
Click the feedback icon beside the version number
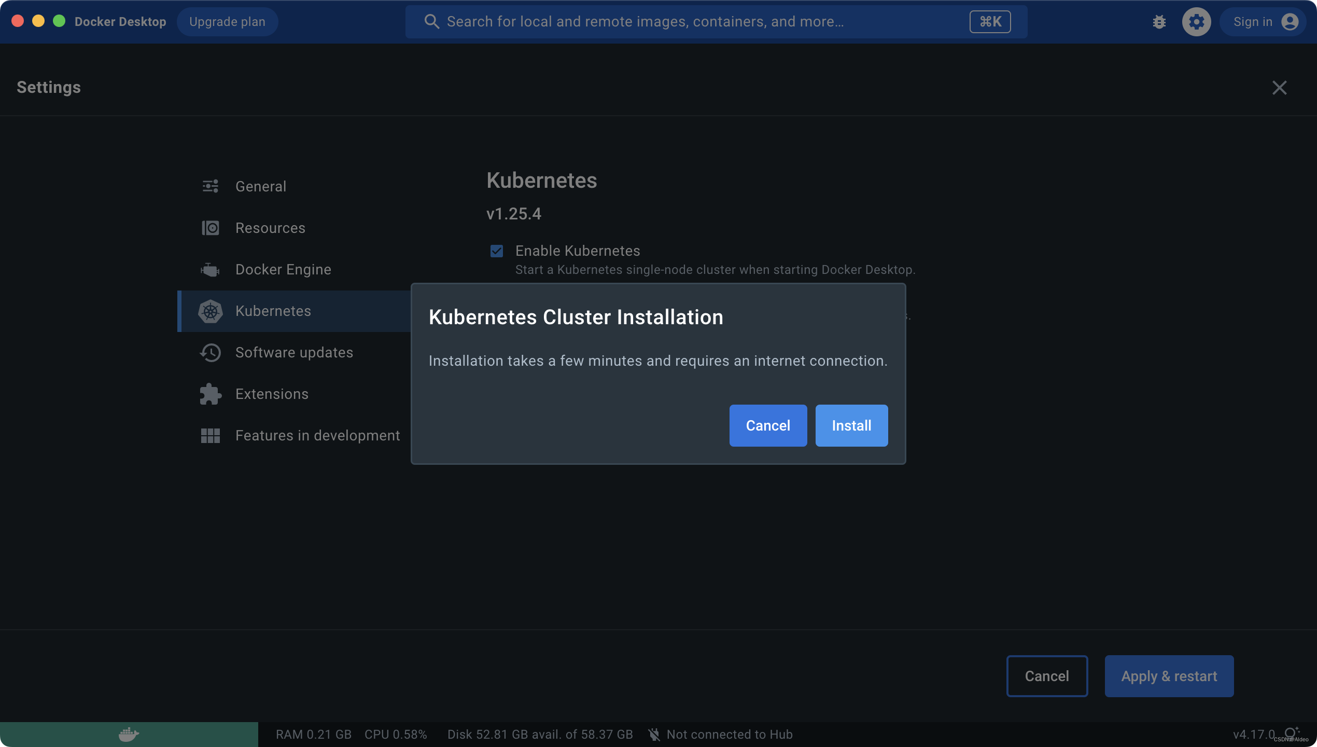pyautogui.click(x=1291, y=734)
